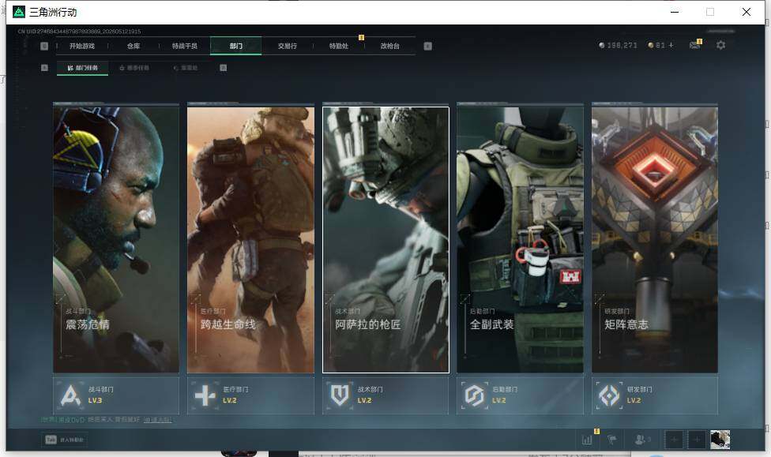Click the 后勤部门 emblem icon
771x457 pixels.
[475, 395]
